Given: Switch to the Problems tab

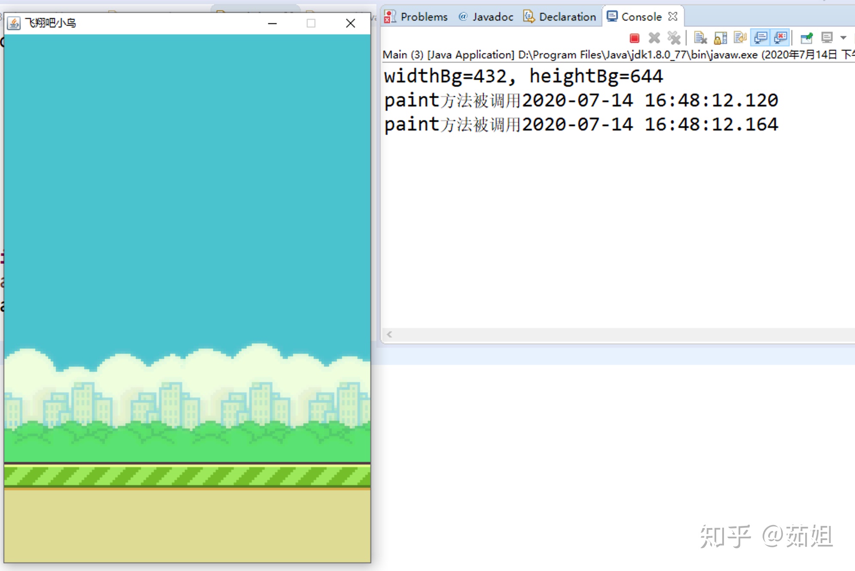Looking at the screenshot, I should tap(416, 17).
